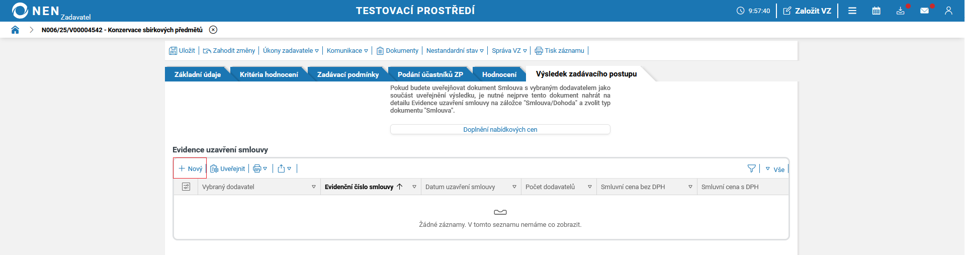965x255 pixels.
Task: Sort by Datum uzavření smlouvy column
Action: click(x=460, y=187)
